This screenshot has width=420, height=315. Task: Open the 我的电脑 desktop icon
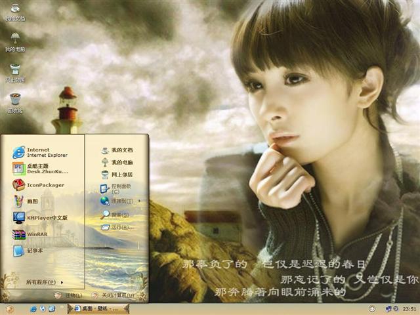point(15,42)
